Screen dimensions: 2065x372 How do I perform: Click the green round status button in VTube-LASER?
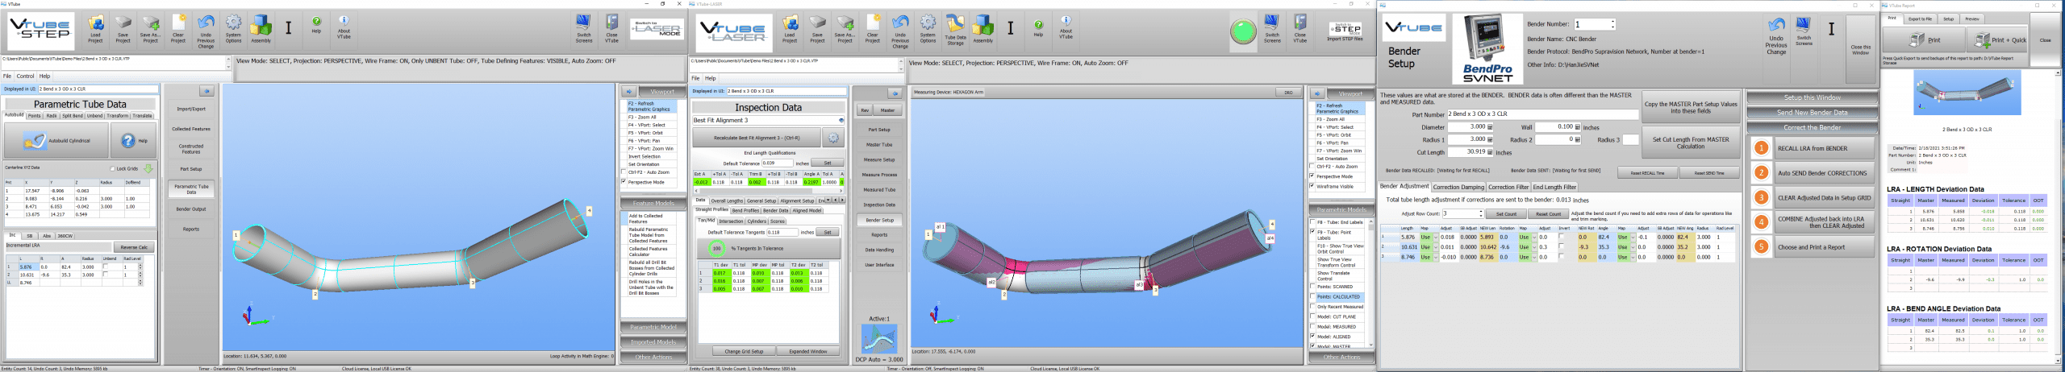[1243, 32]
